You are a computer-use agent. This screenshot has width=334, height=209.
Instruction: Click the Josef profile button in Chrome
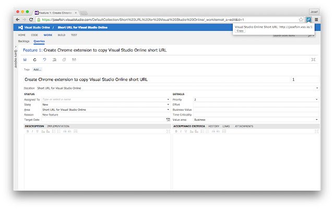(x=314, y=11)
